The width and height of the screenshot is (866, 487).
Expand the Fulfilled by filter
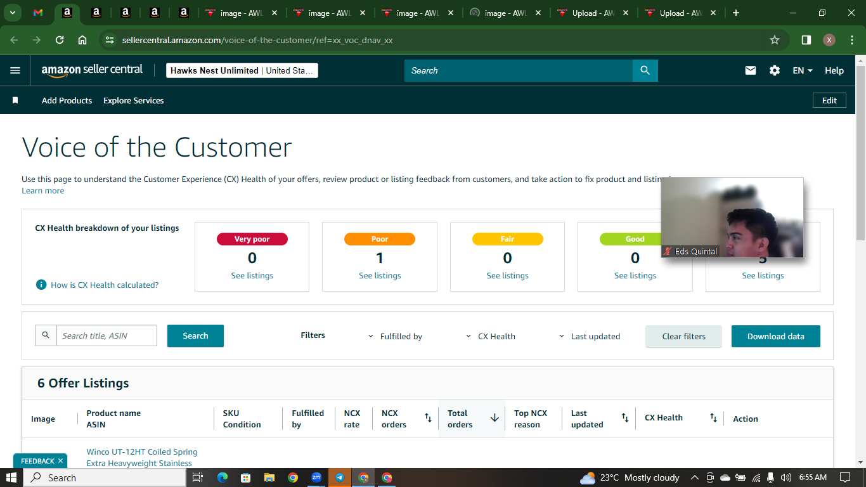[x=395, y=336]
